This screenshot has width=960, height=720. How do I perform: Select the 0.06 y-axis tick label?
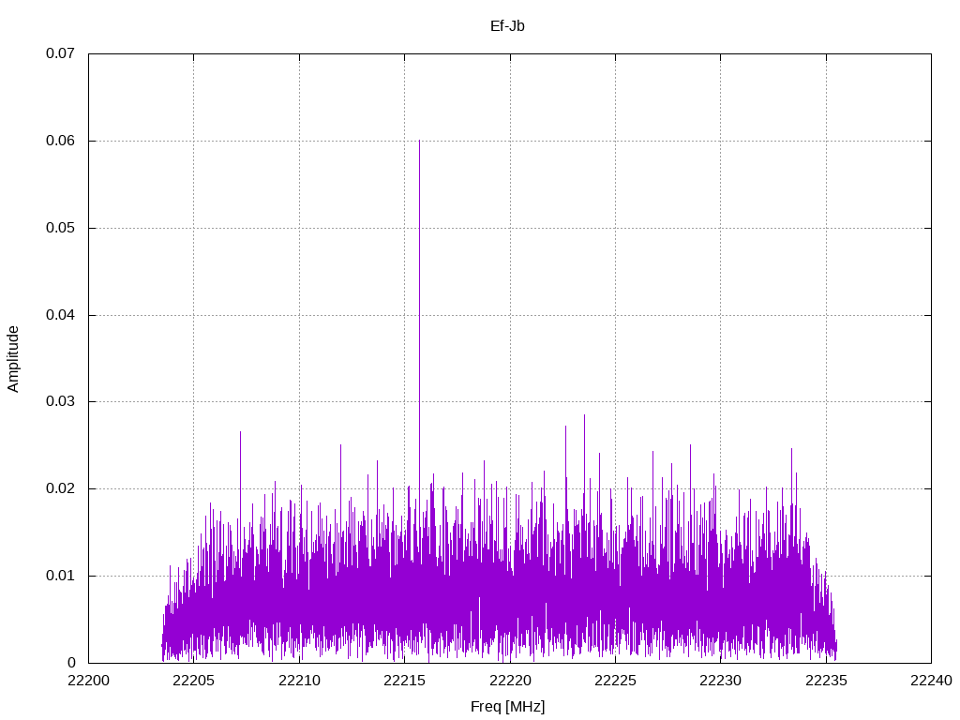coord(60,141)
